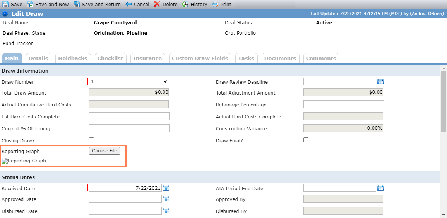Click the red X Delete icon

click(157, 4)
